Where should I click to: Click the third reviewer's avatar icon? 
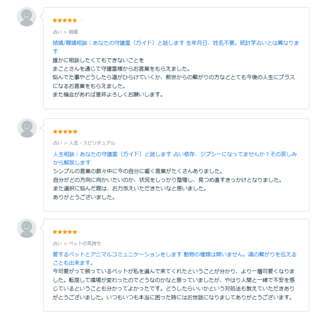[x=27, y=228]
